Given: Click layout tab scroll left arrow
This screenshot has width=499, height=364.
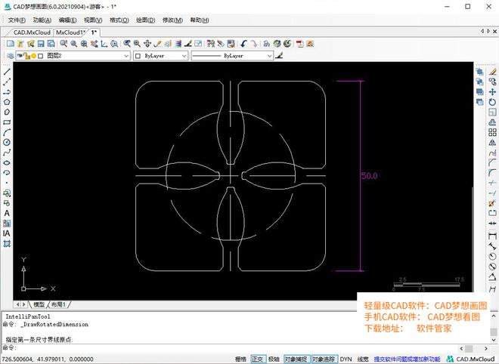Looking at the screenshot, I should (x=17, y=304).
